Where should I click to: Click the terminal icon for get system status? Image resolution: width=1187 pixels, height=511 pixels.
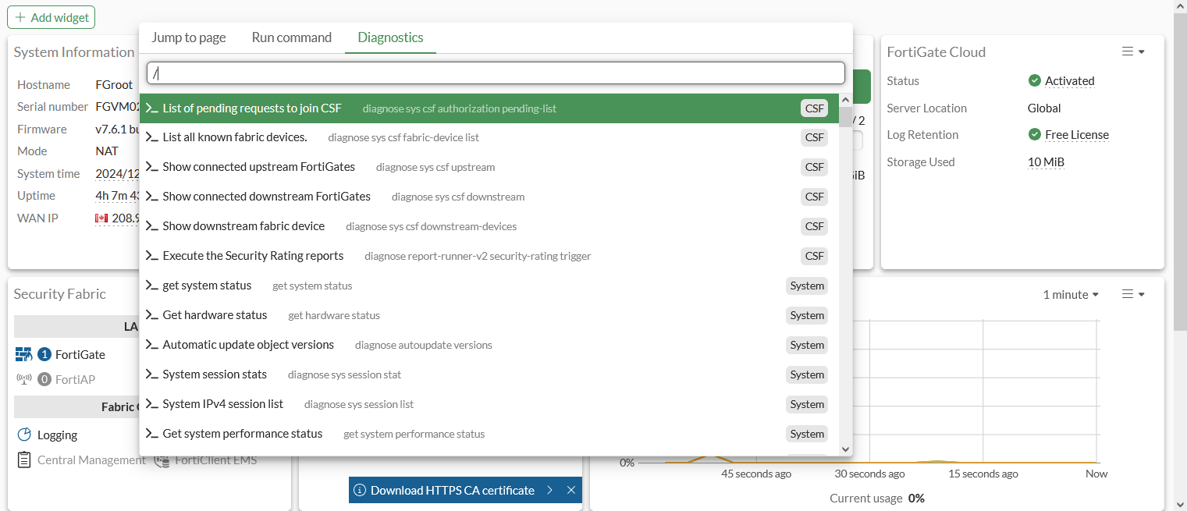(x=152, y=286)
